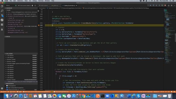This screenshot has height=99, width=176.
Task: Switch to the gallery.js tab
Action: click(56, 5)
